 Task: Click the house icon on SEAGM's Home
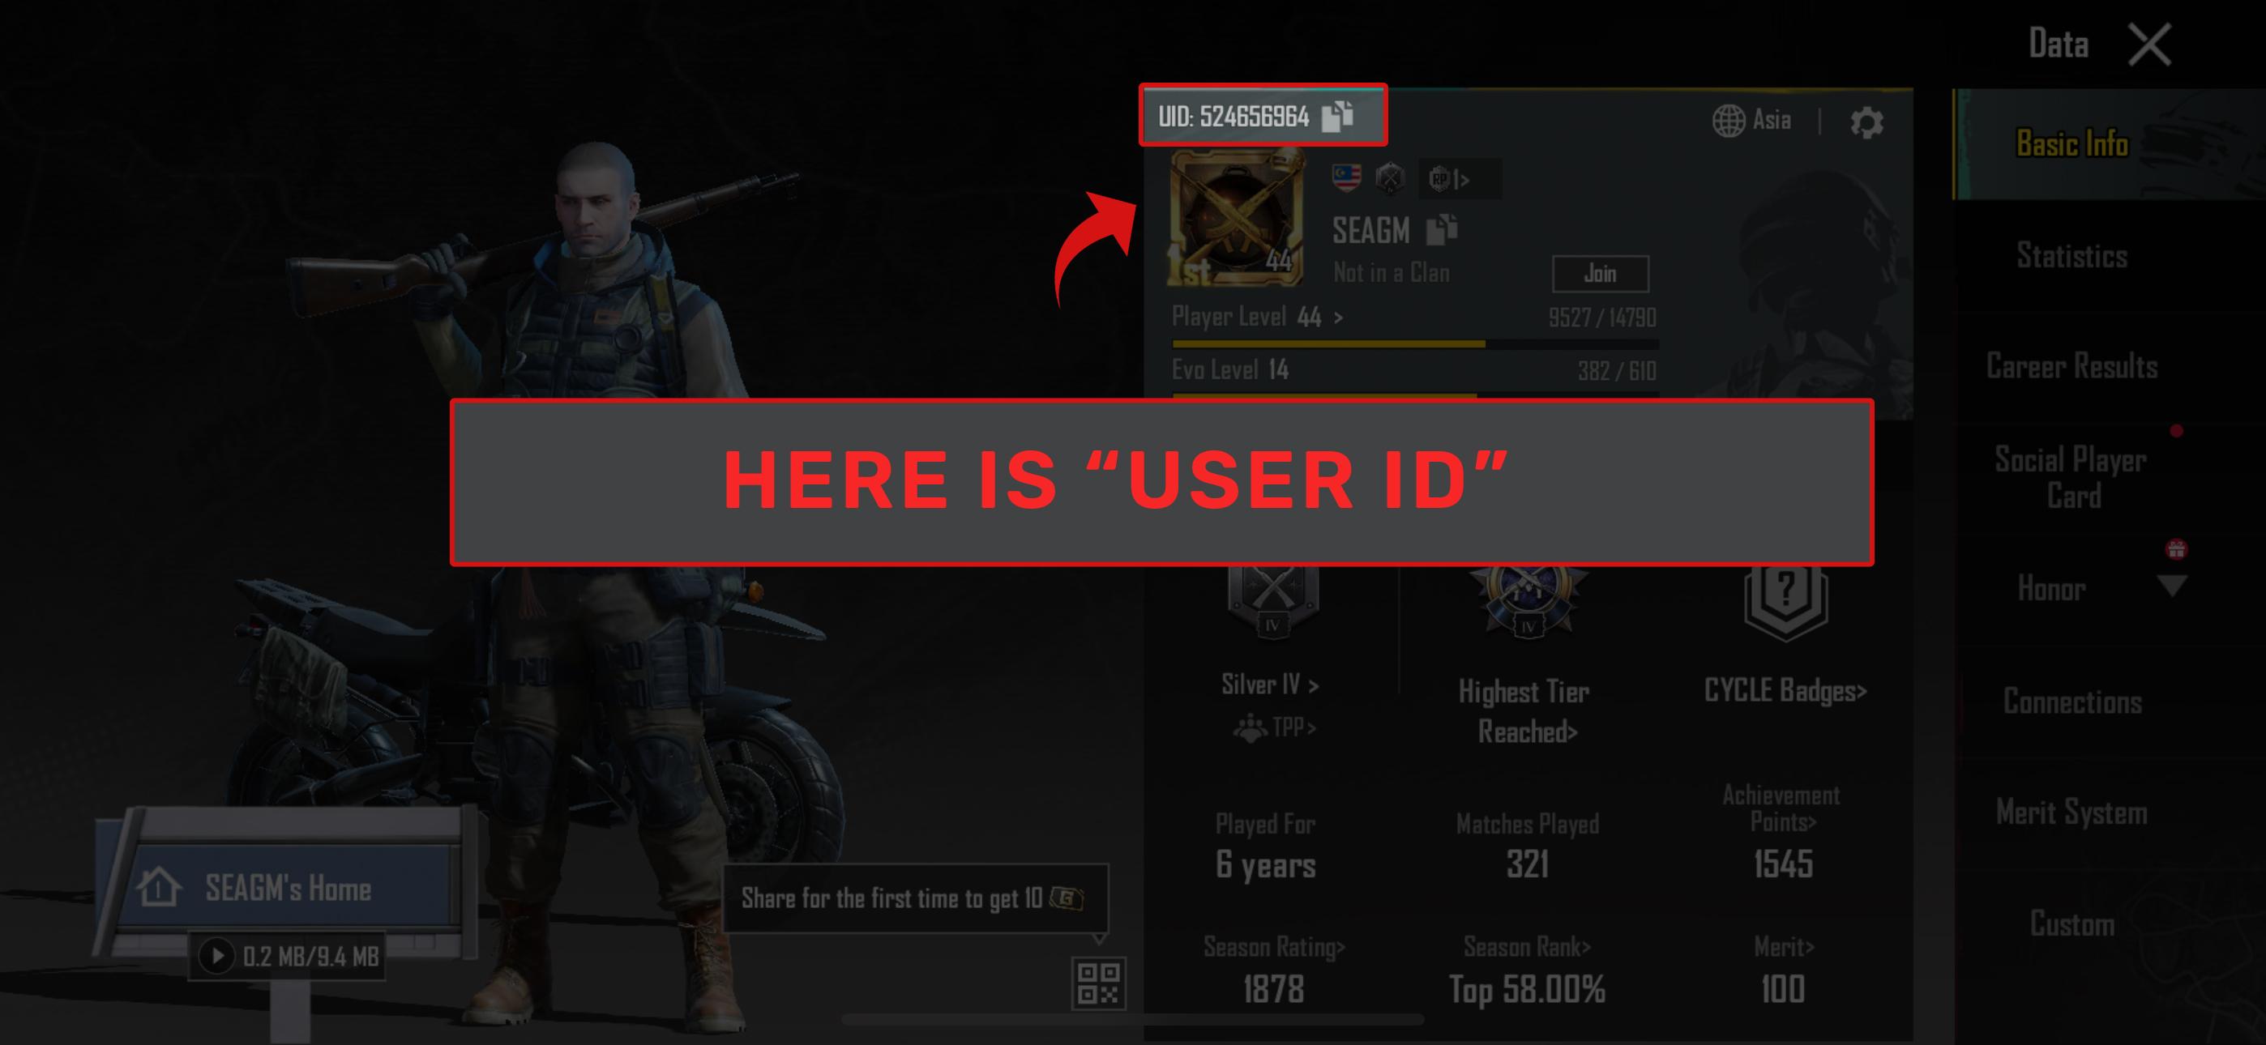158,887
